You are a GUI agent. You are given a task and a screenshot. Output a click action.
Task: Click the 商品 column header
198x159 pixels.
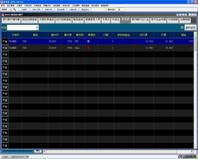point(35,35)
